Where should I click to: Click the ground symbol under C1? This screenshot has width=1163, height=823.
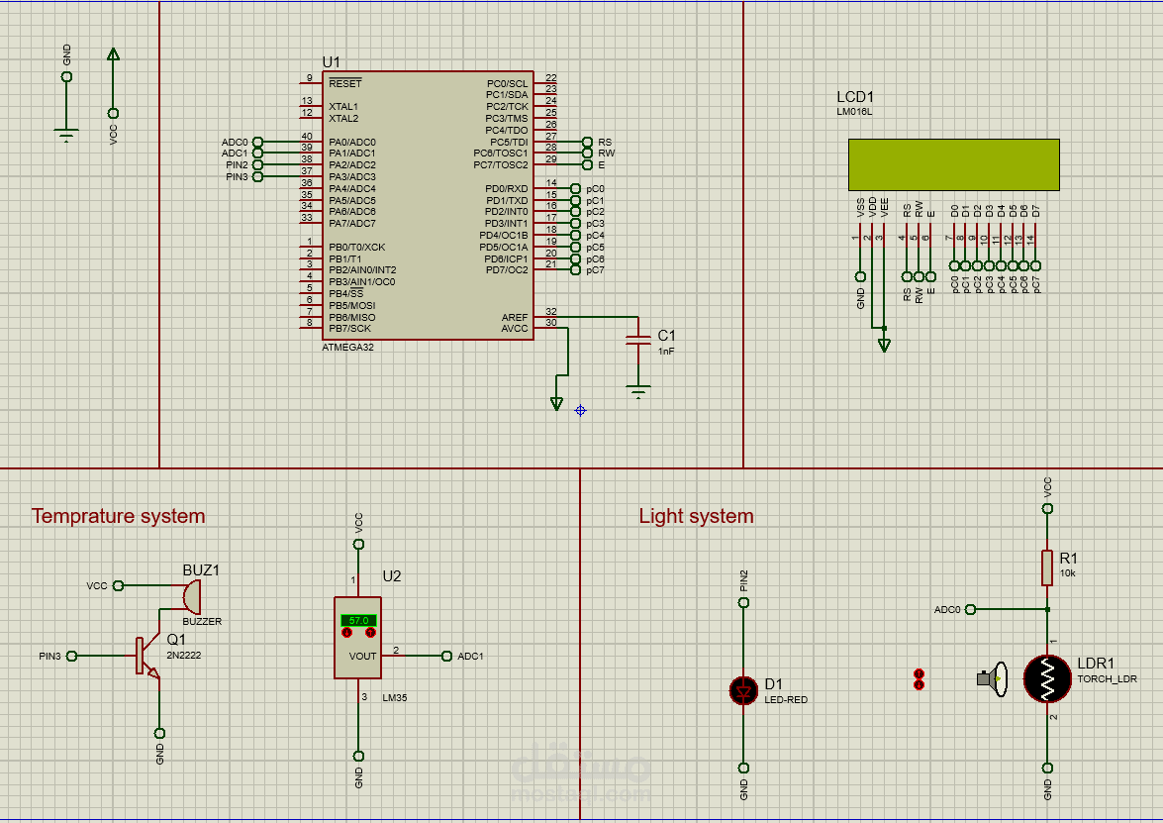(637, 391)
